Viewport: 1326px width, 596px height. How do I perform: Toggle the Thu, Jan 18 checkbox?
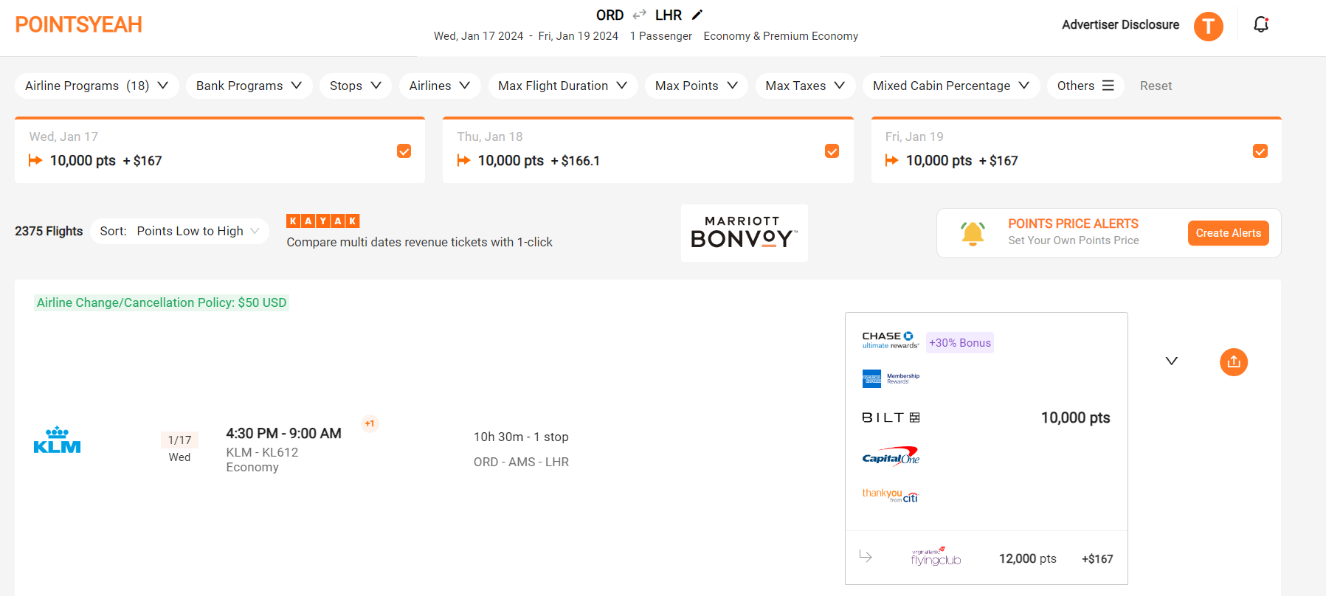[832, 151]
